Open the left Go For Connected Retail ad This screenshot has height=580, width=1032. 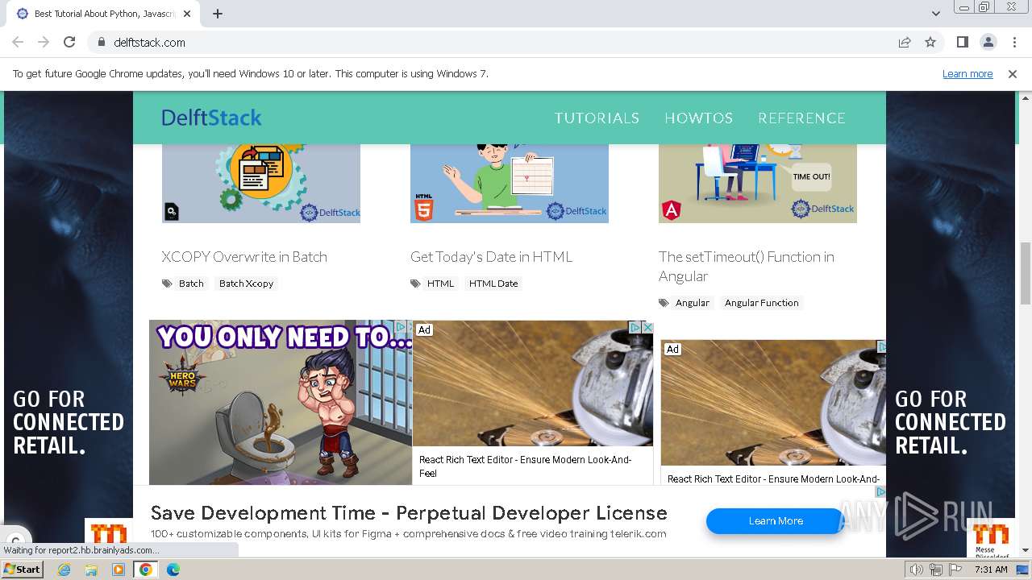[x=69, y=322]
